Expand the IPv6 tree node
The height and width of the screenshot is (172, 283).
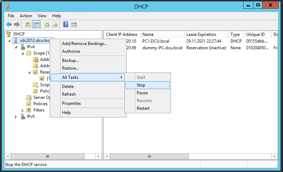[16, 117]
